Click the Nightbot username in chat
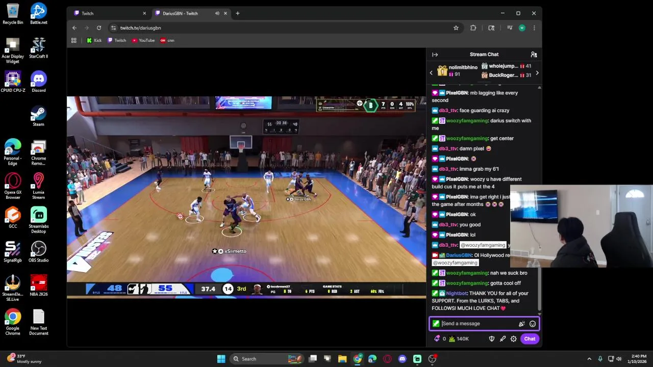The height and width of the screenshot is (367, 653). [x=456, y=293]
